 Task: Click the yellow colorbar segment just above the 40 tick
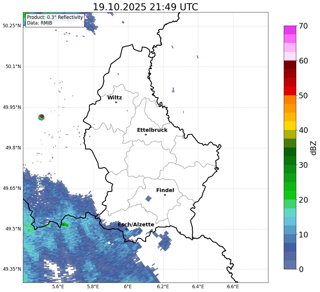[x=290, y=126]
